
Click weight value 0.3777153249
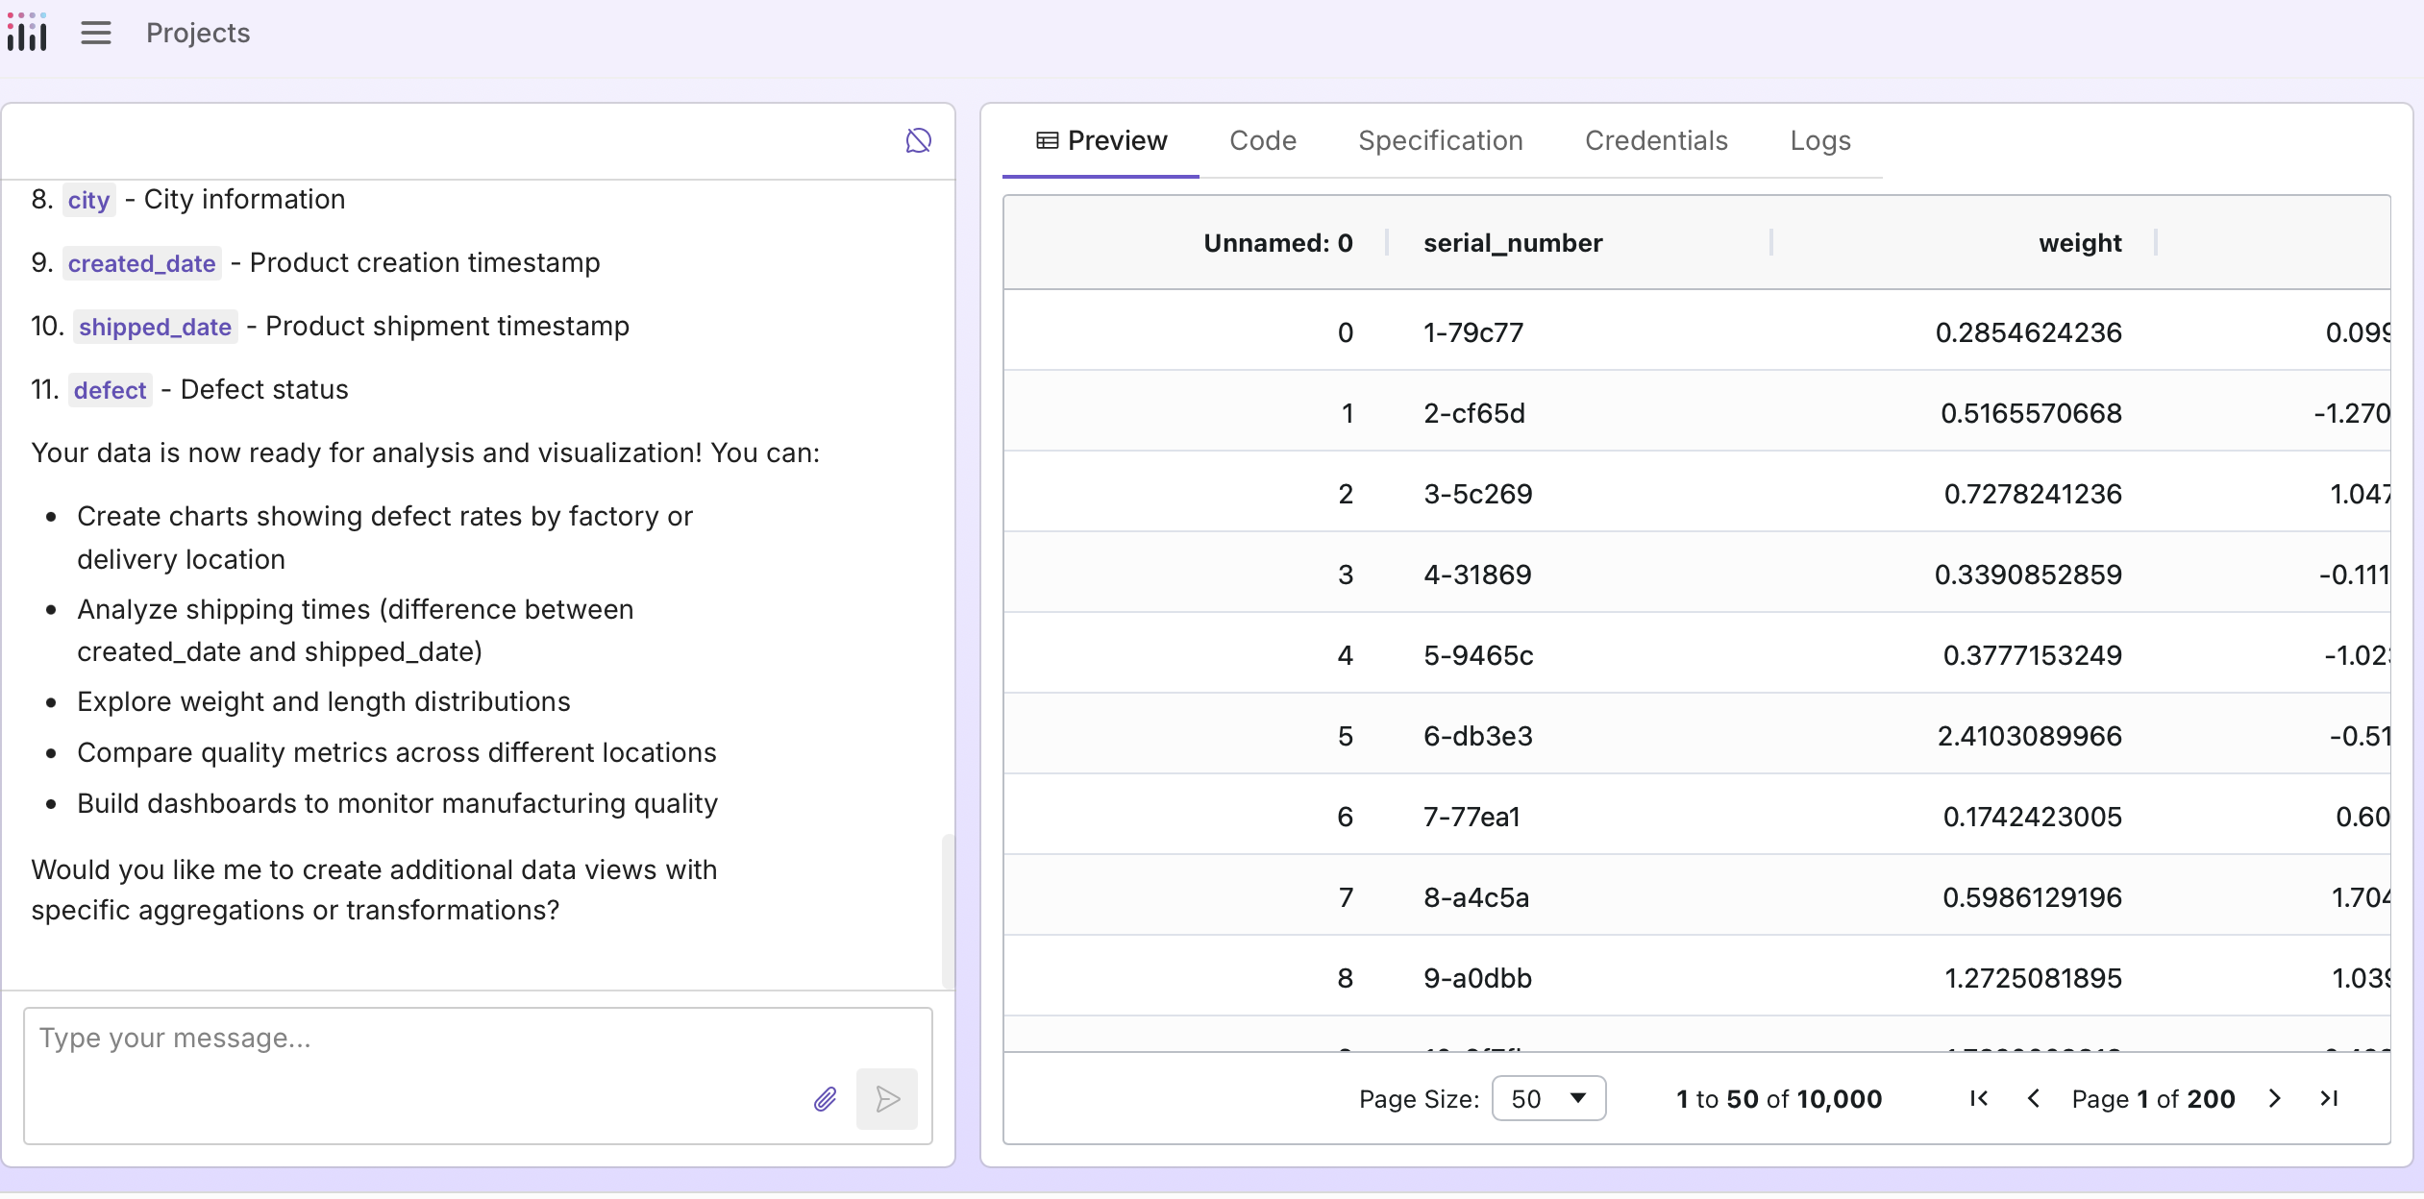coord(2032,655)
